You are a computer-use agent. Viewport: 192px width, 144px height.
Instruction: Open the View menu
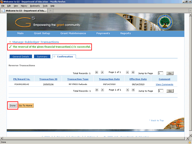pos(16,6)
